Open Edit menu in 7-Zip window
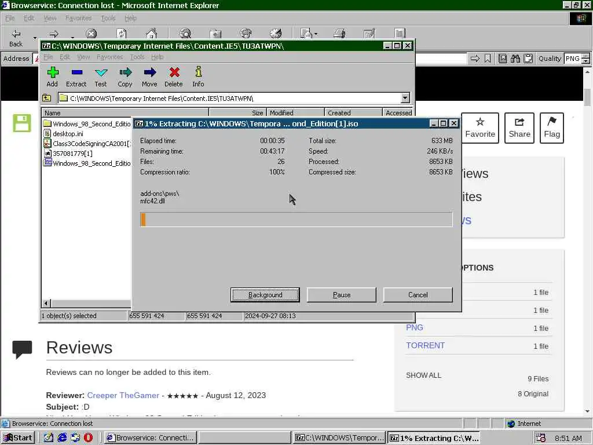Viewport: 593px width, 445px height. [x=65, y=57]
